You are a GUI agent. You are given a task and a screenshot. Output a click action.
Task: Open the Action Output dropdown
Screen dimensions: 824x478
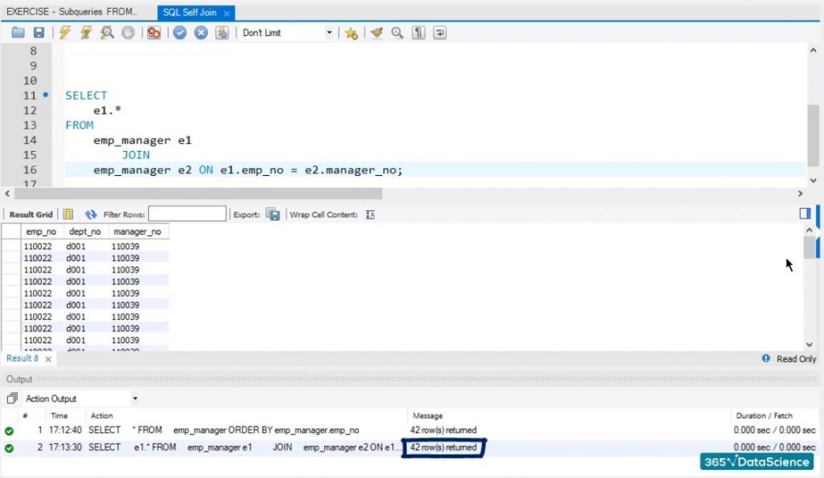tap(134, 398)
